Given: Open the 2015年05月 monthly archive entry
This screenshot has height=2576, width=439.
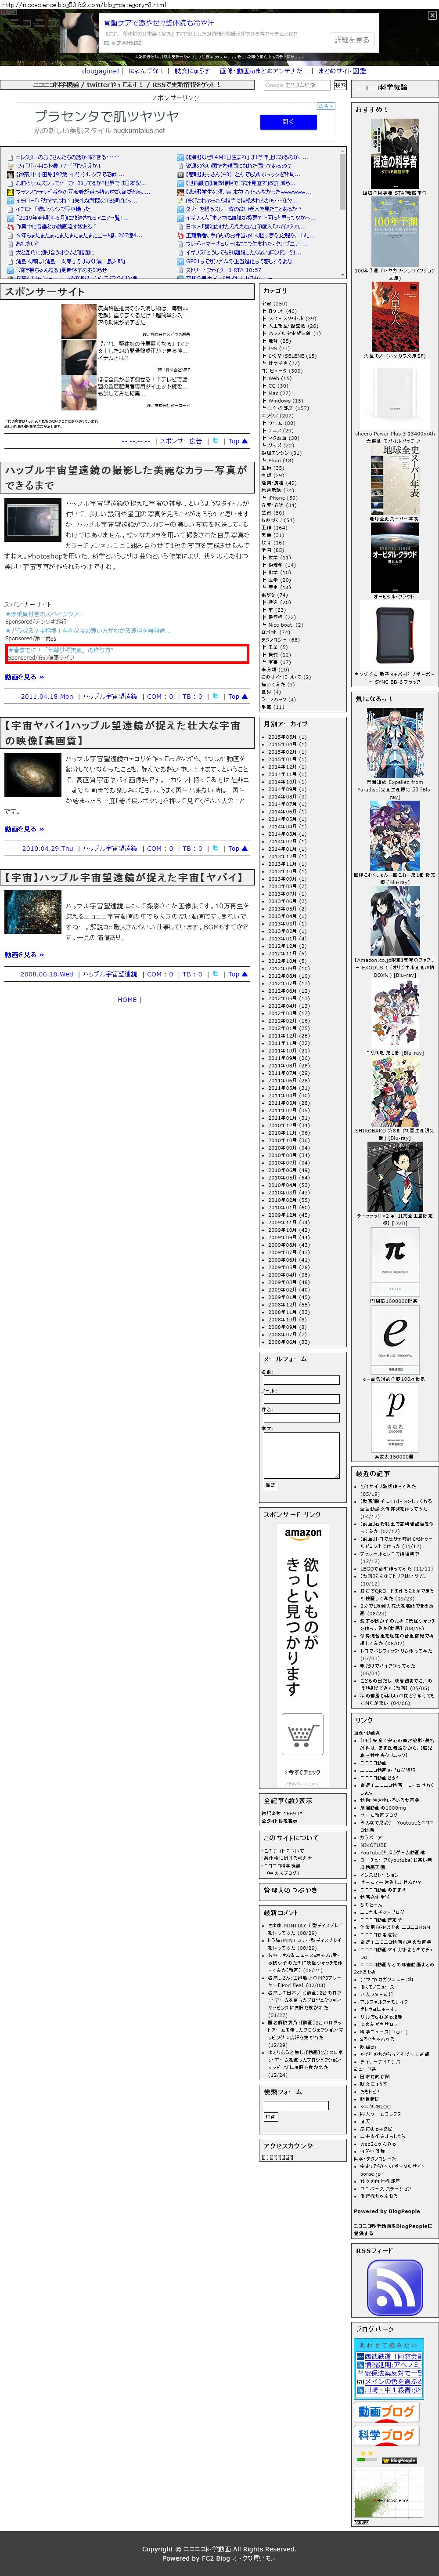Looking at the screenshot, I should (288, 737).
